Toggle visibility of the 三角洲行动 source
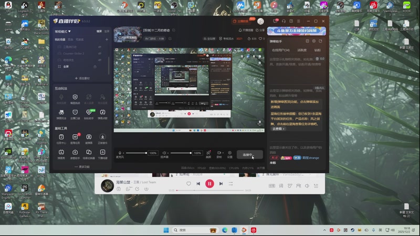The width and height of the screenshot is (420, 236). coord(100,47)
